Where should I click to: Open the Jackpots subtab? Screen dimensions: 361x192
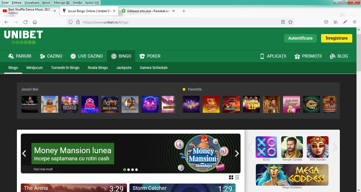(x=124, y=68)
